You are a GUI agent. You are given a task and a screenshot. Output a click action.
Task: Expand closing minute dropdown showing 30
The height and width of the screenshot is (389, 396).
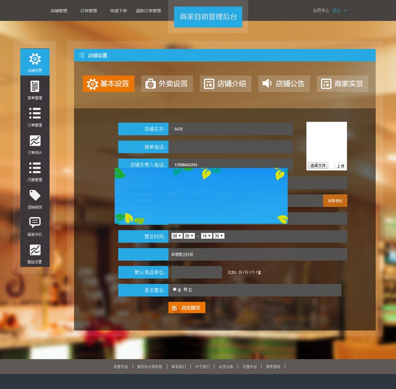(218, 236)
